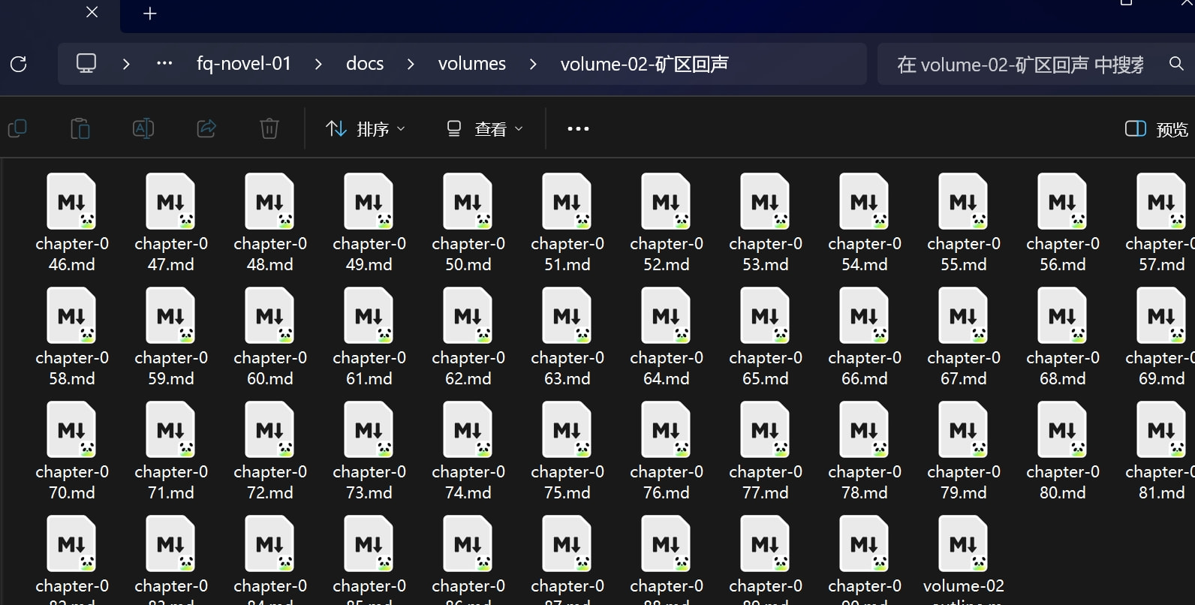The image size is (1195, 605).
Task: Select file chapter-066.md
Action: (865, 336)
